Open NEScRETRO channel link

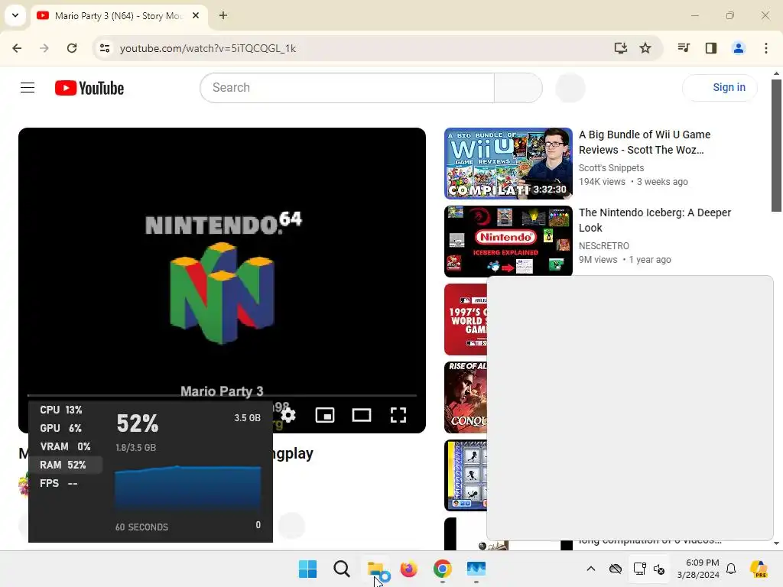point(604,246)
